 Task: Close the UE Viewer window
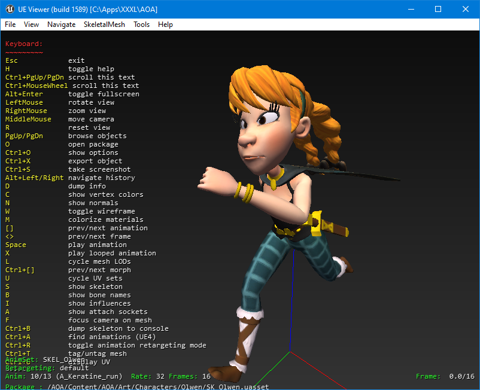[x=465, y=9]
